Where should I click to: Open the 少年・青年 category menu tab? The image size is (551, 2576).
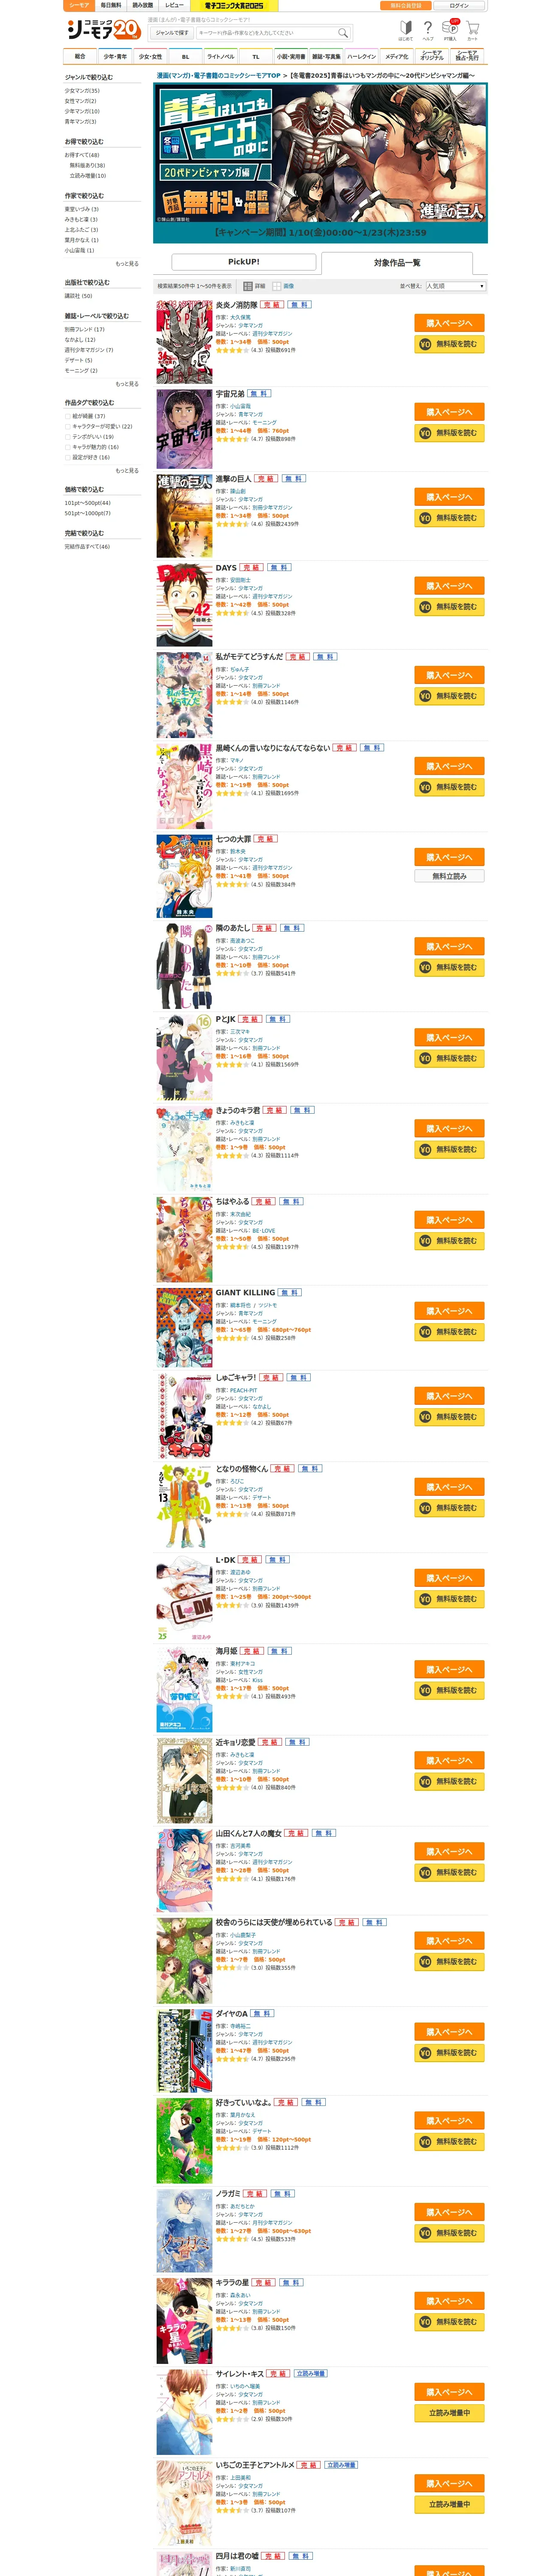click(115, 57)
